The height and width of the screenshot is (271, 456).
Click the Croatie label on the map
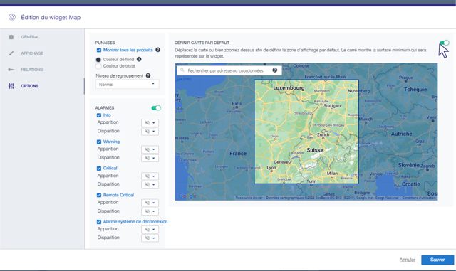pyautogui.click(x=410, y=184)
